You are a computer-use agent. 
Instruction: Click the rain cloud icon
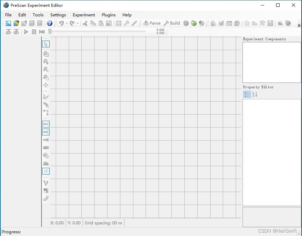pos(263,24)
